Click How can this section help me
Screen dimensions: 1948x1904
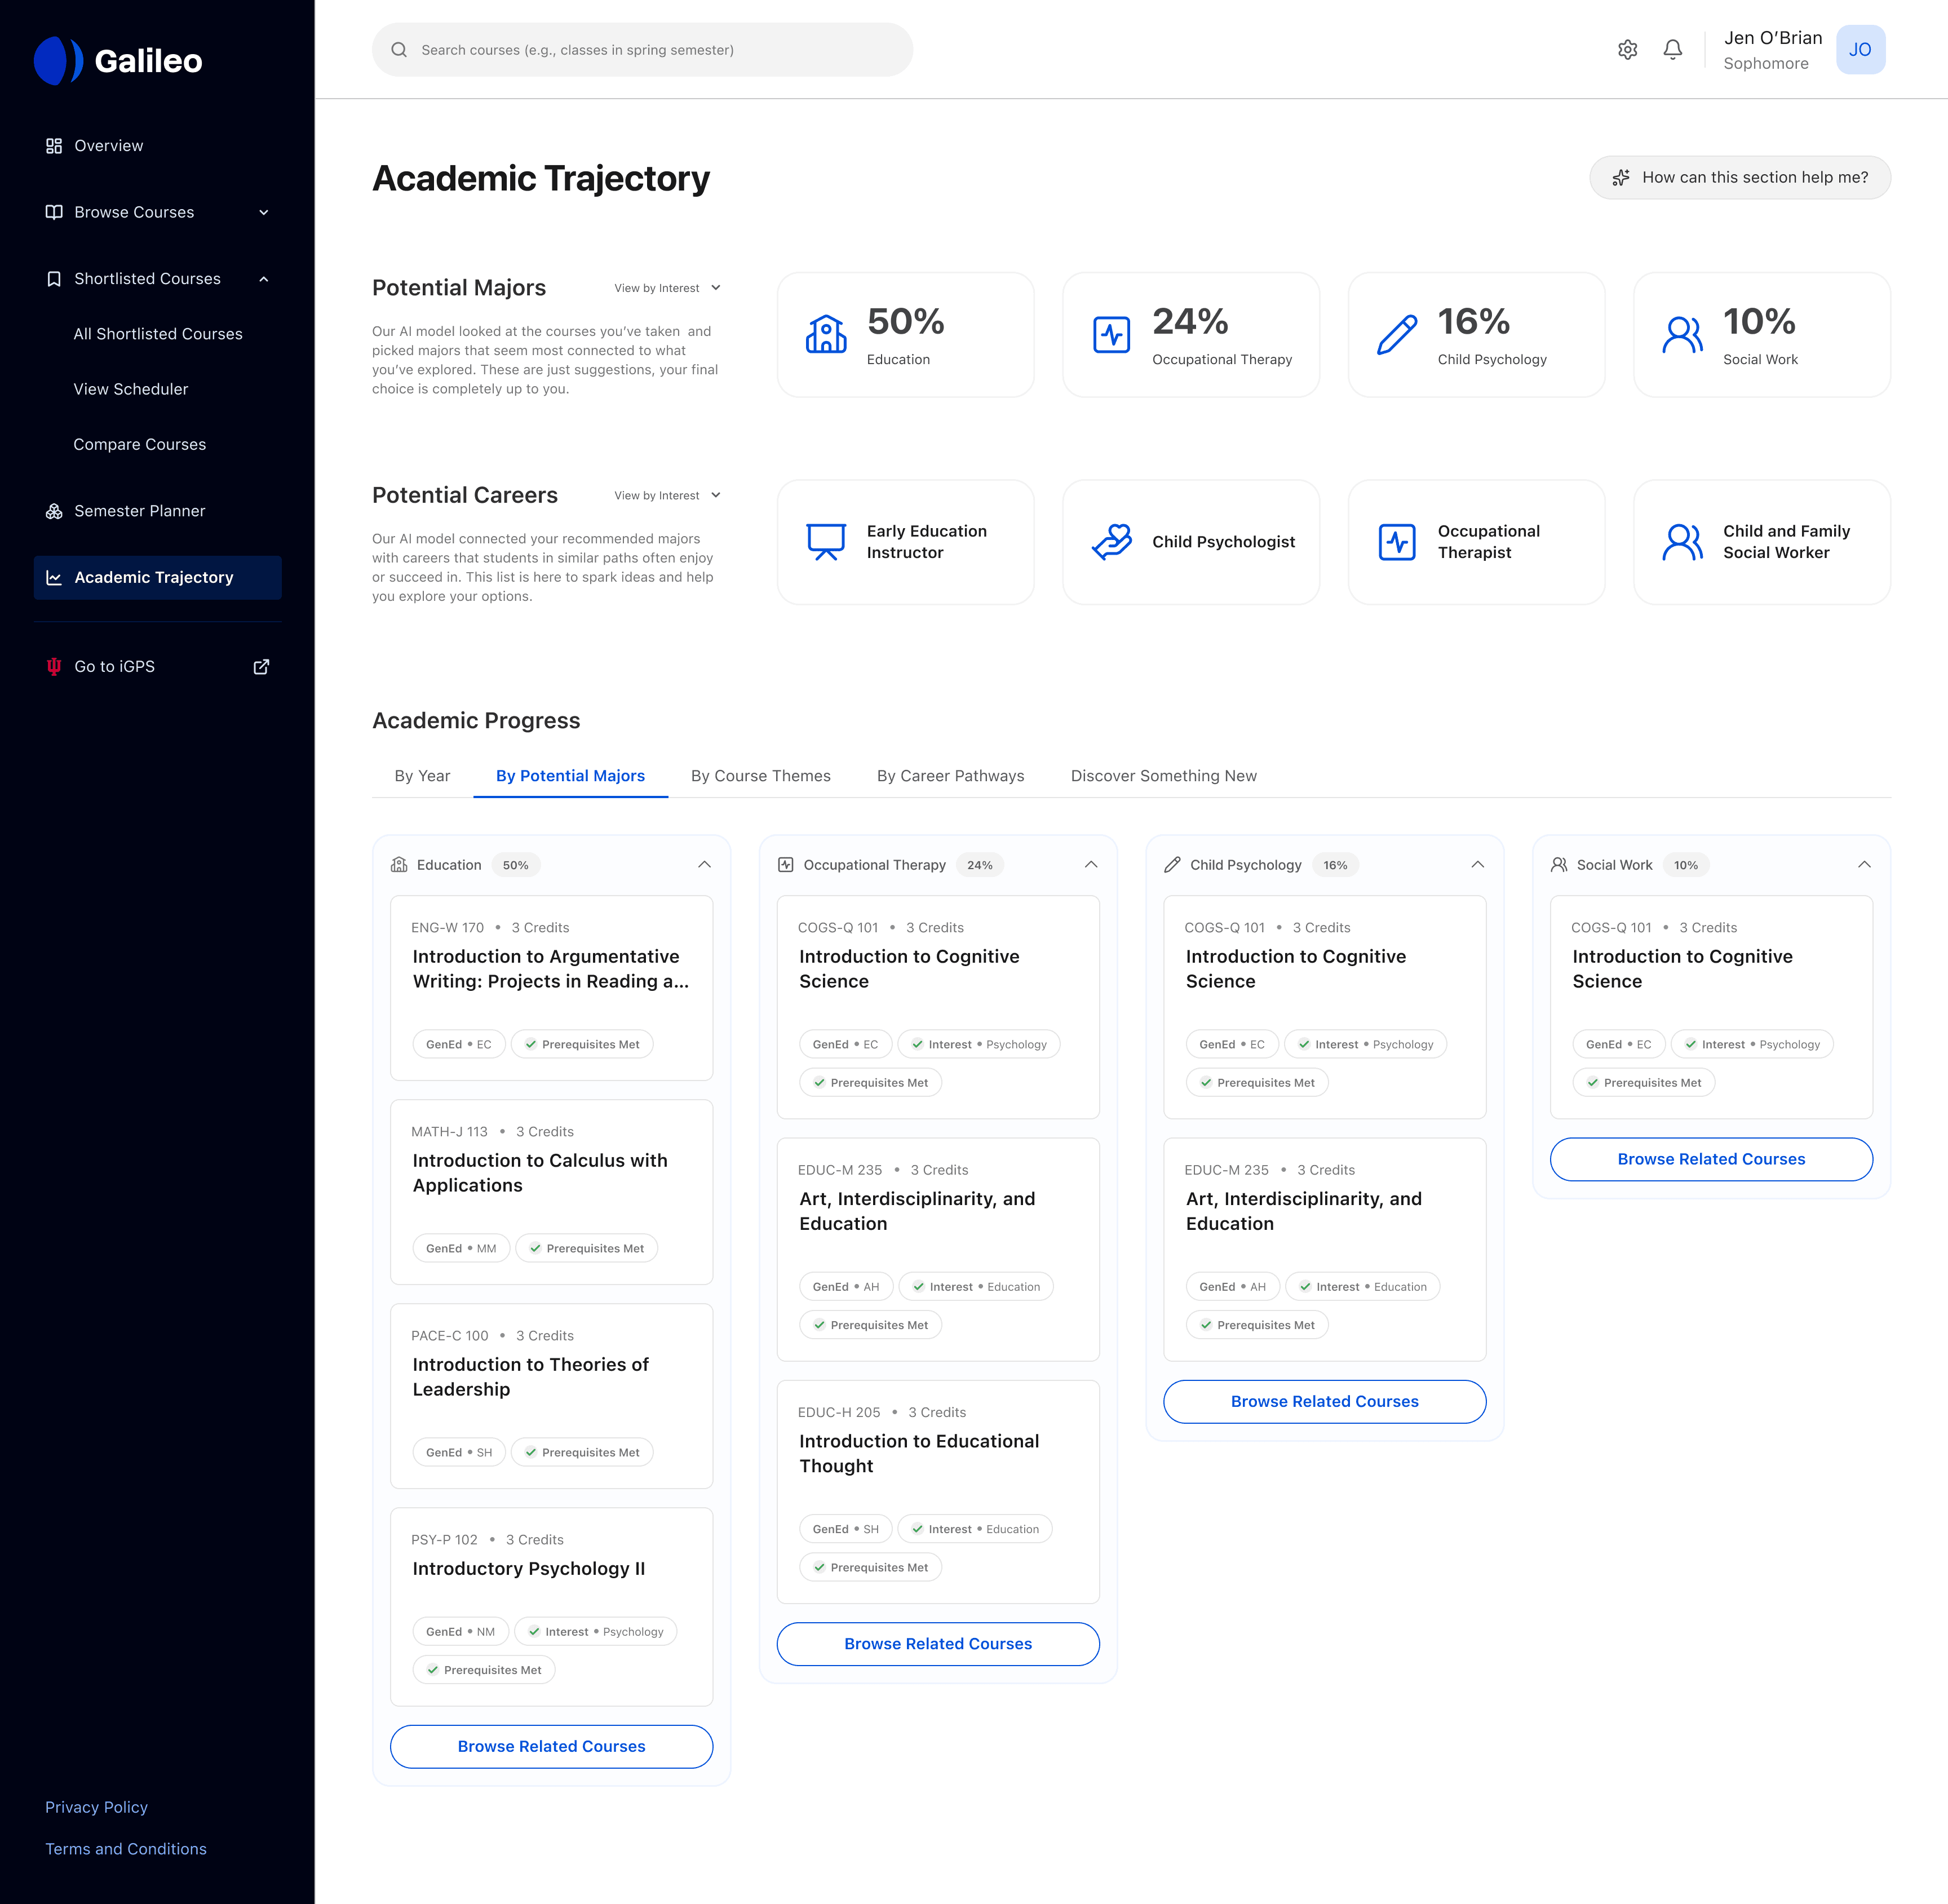pos(1739,177)
